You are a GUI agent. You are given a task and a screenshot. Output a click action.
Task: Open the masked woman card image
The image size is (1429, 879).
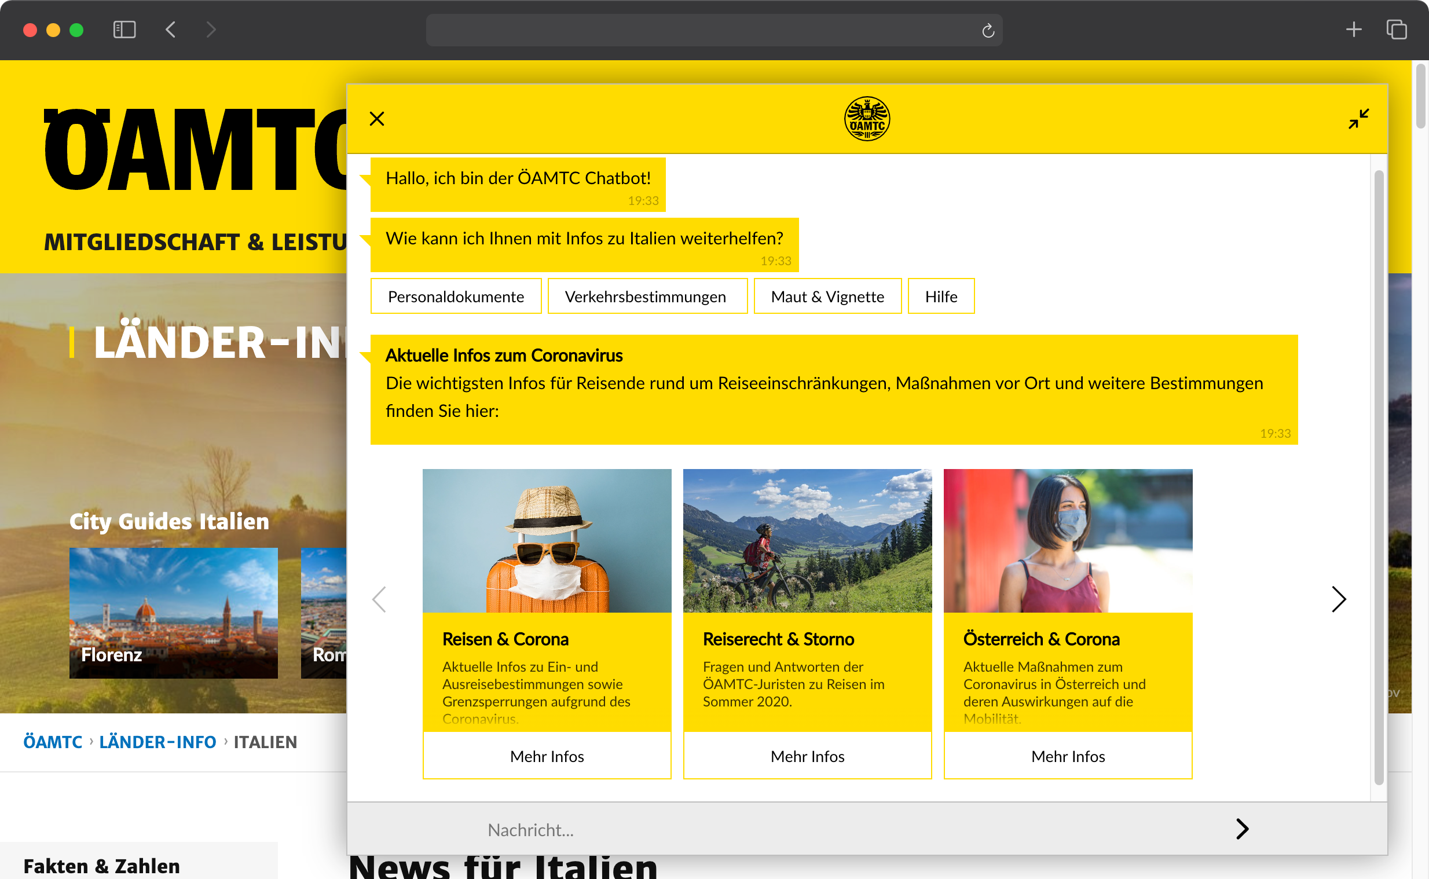(1068, 541)
